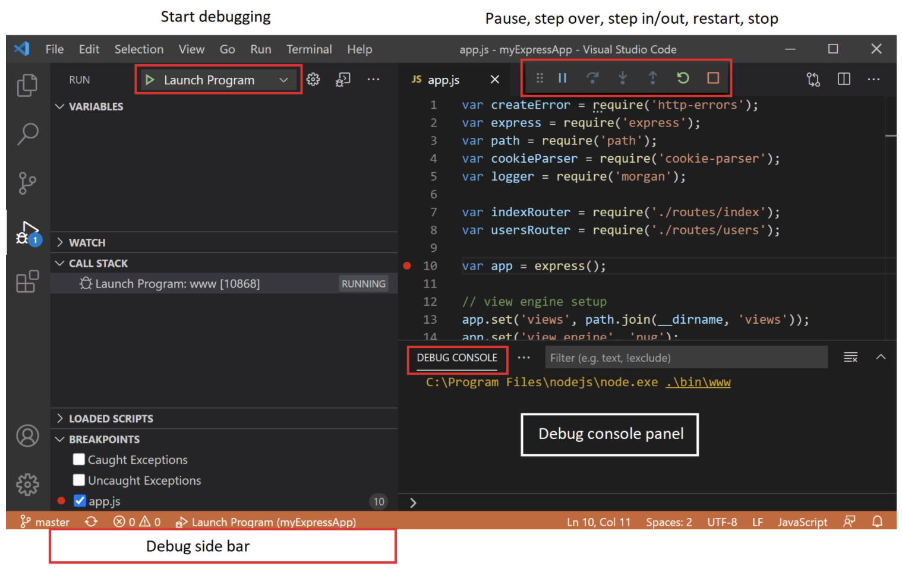Click the feedback icon in status bar
Image resolution: width=902 pixels, height=569 pixels.
point(849,521)
